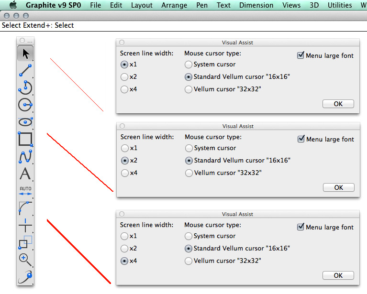Click the thin x1 red line
The width and height of the screenshot is (367, 294).
tap(77, 85)
